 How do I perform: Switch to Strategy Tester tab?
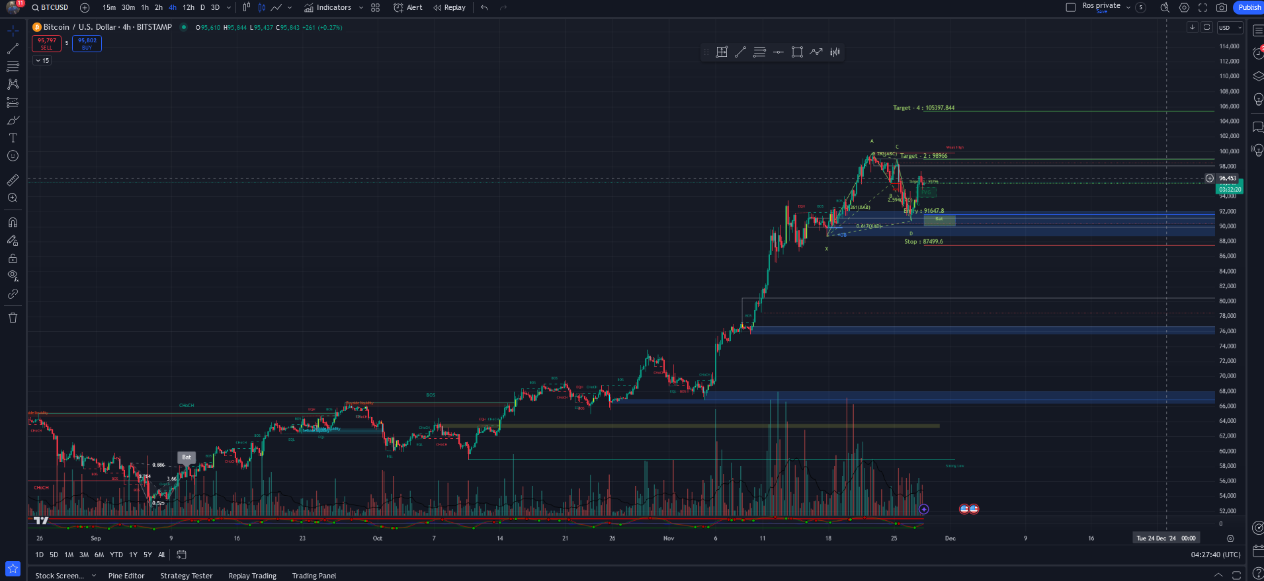(187, 576)
